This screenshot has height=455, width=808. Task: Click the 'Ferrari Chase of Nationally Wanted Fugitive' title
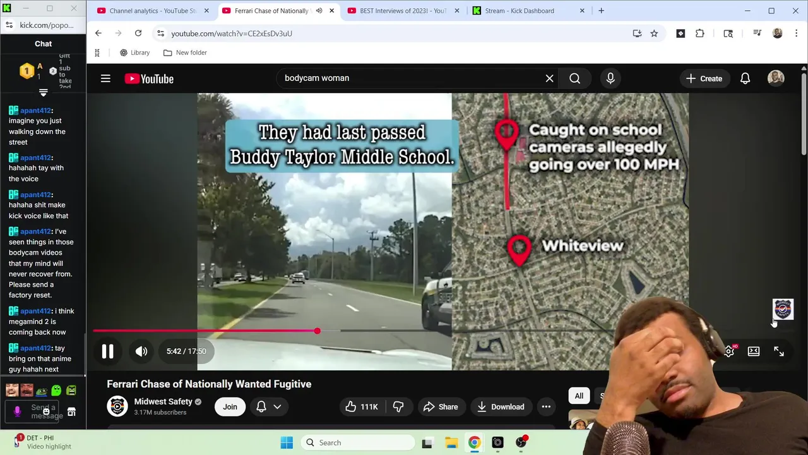[209, 384]
